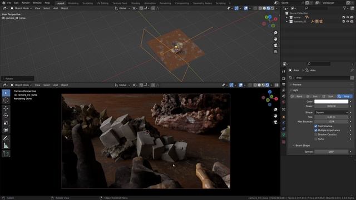Click the outliner search field
356x200 pixels.
pos(317,8)
